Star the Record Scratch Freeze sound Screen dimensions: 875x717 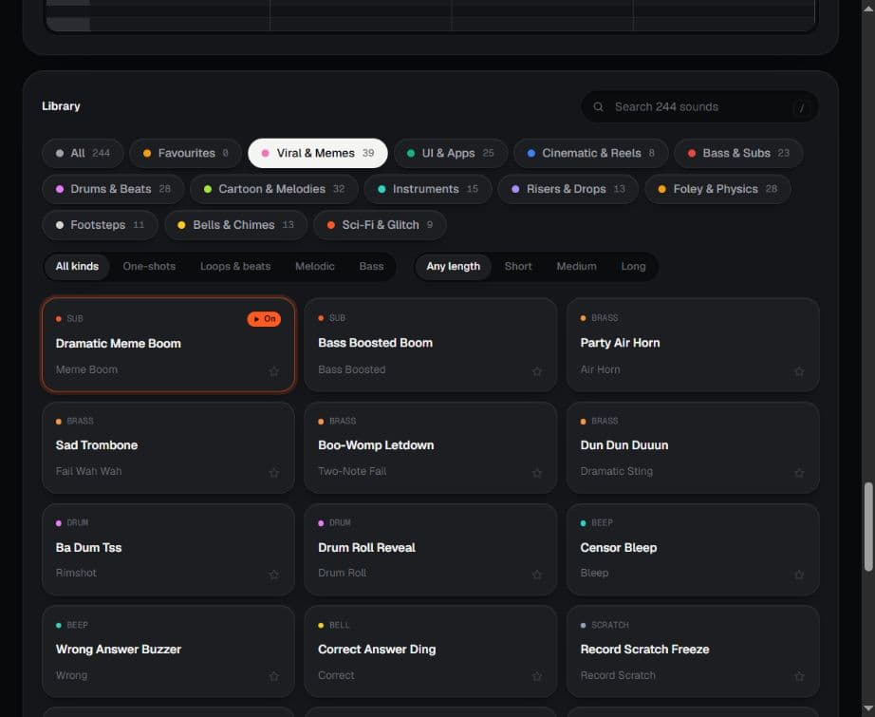[799, 676]
